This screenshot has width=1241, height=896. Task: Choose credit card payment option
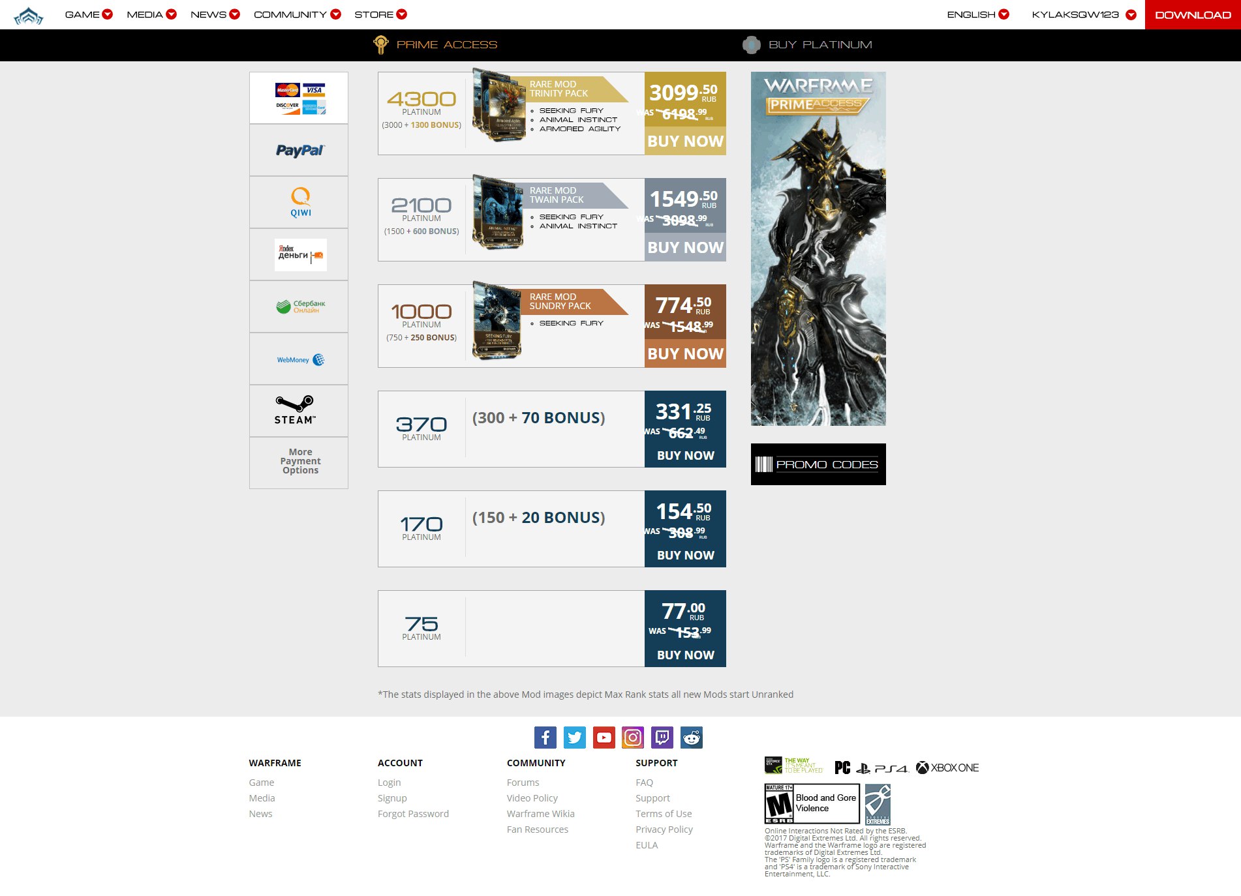point(299,98)
